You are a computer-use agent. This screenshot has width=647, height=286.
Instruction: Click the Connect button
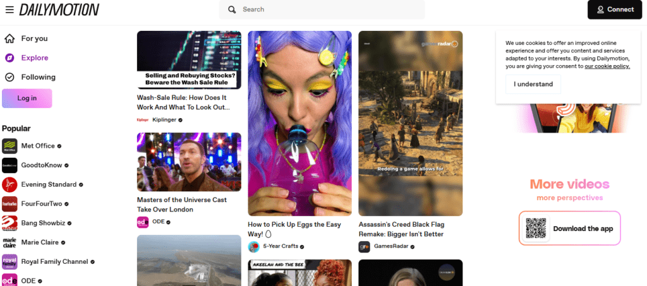tap(615, 9)
